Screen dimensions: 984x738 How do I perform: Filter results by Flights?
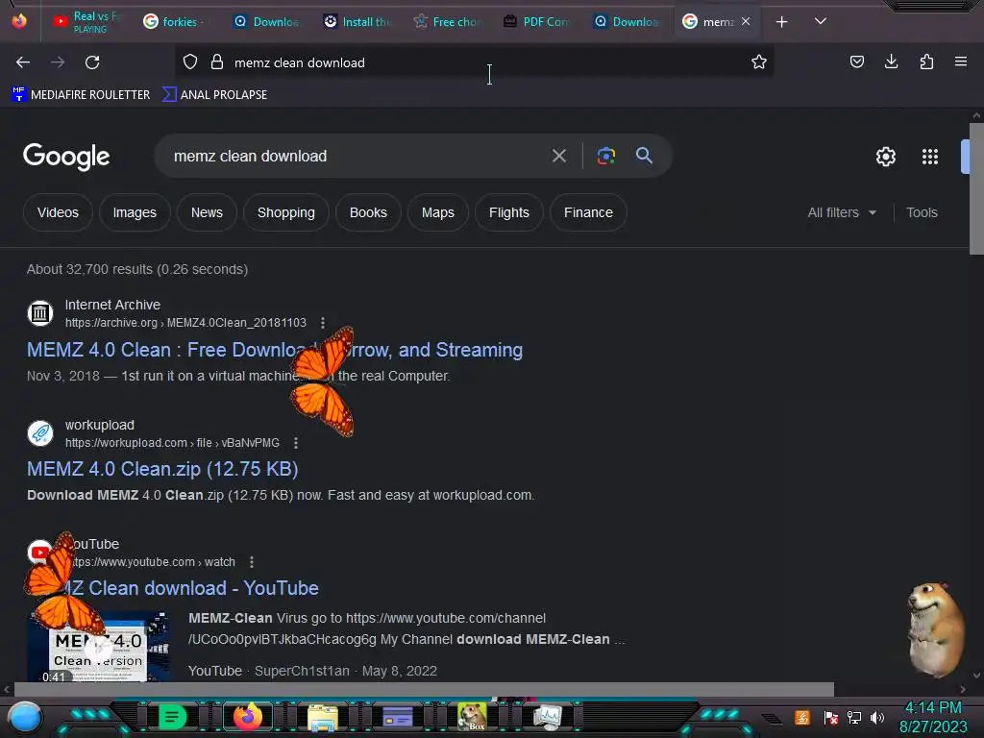point(509,212)
